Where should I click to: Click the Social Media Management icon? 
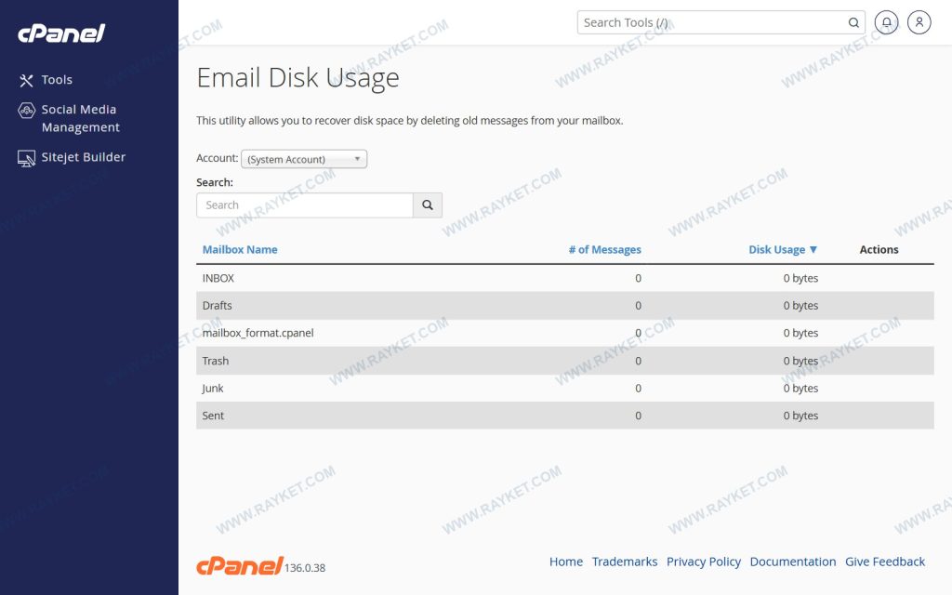(x=26, y=111)
